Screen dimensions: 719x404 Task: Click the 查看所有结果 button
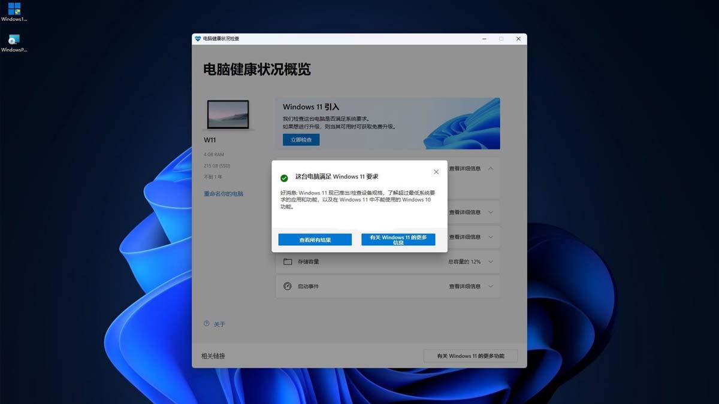(x=315, y=239)
